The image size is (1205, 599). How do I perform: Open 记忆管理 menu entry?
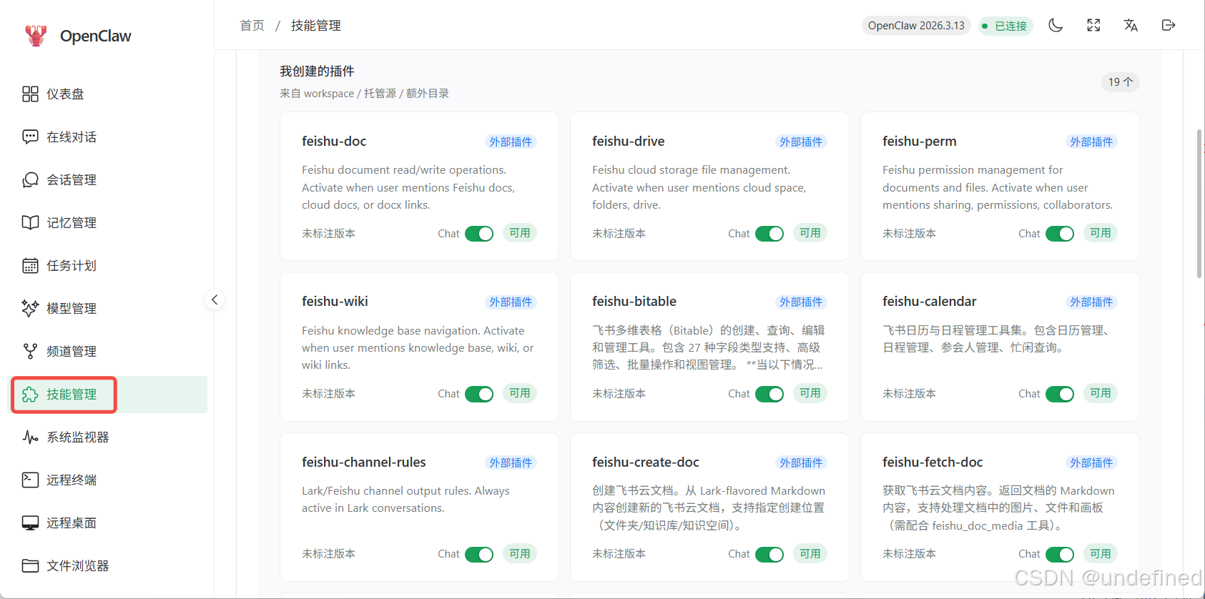coord(107,223)
